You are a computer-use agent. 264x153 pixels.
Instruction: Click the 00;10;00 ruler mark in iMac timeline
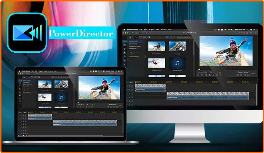(x=168, y=82)
